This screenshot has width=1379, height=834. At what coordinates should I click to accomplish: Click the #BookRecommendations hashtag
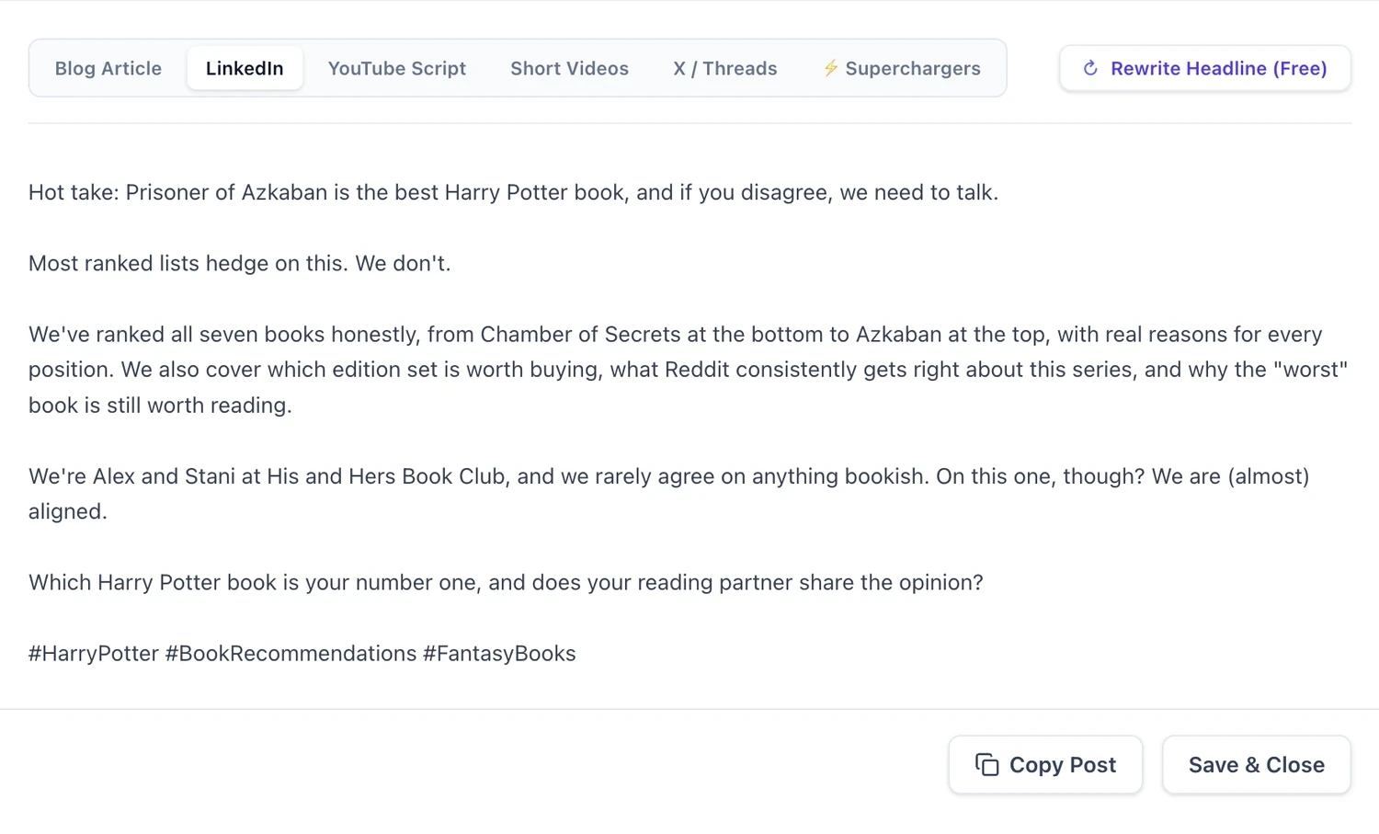(291, 653)
